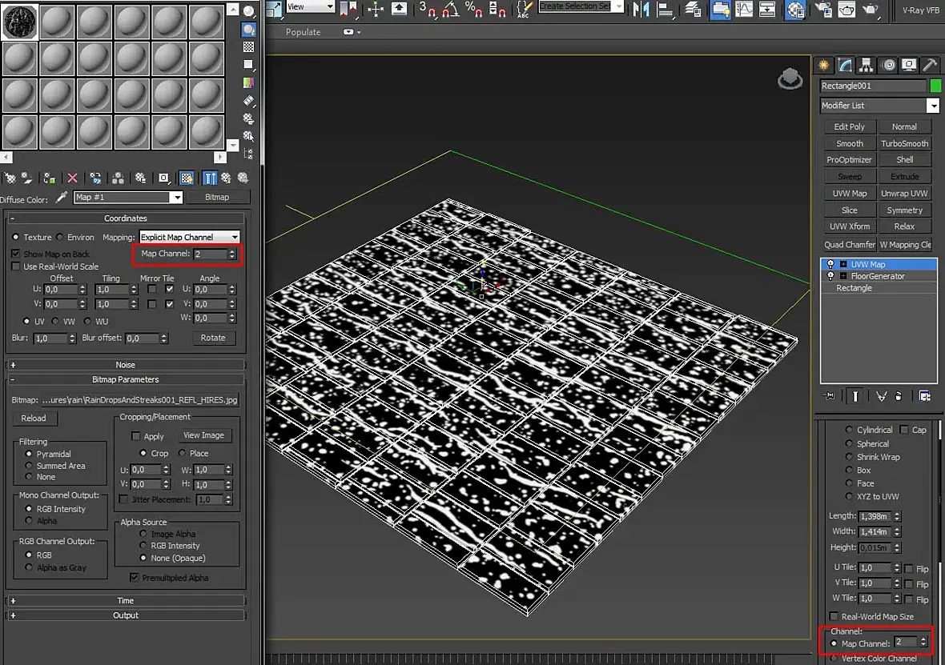Toggle Show Shaded Material in Viewport icon
This screenshot has width=945, height=665.
pos(187,178)
